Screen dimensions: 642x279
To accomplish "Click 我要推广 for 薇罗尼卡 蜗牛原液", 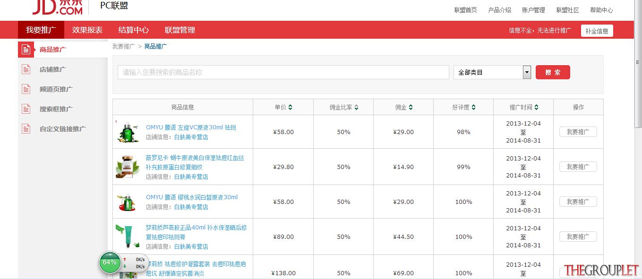I will coord(578,167).
